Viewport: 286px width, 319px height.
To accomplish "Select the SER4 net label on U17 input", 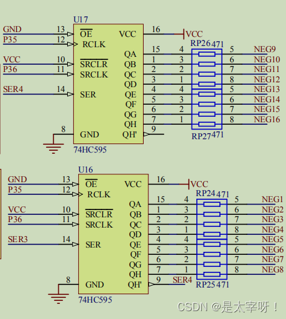I will click(13, 90).
